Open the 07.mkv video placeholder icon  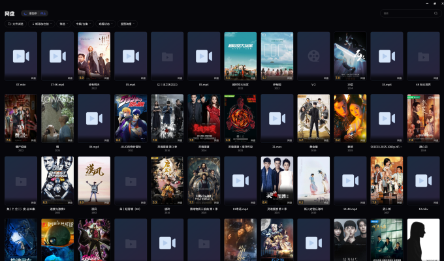tap(21, 56)
